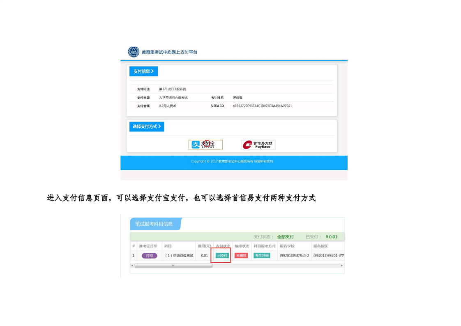Image resolution: width=461 pixels, height=326 pixels.
Task: Expand the 选择支付方式 section header
Action: click(x=147, y=126)
